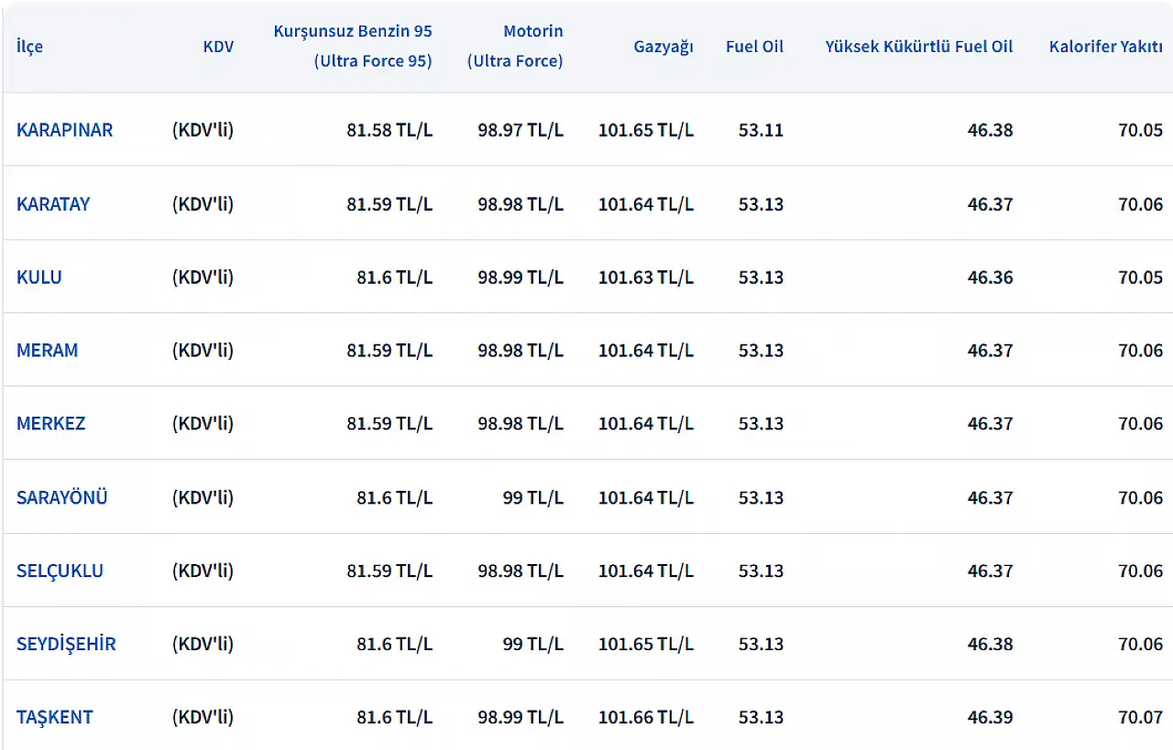
Task: Select SARAYÖNÜ's benzin price 81.6 TL/L
Action: tap(394, 498)
